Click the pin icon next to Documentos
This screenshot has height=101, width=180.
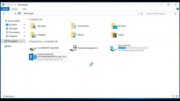[x=24, y=32]
